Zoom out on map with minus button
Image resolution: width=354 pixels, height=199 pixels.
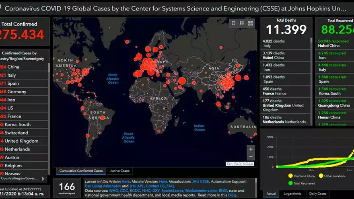251,157
